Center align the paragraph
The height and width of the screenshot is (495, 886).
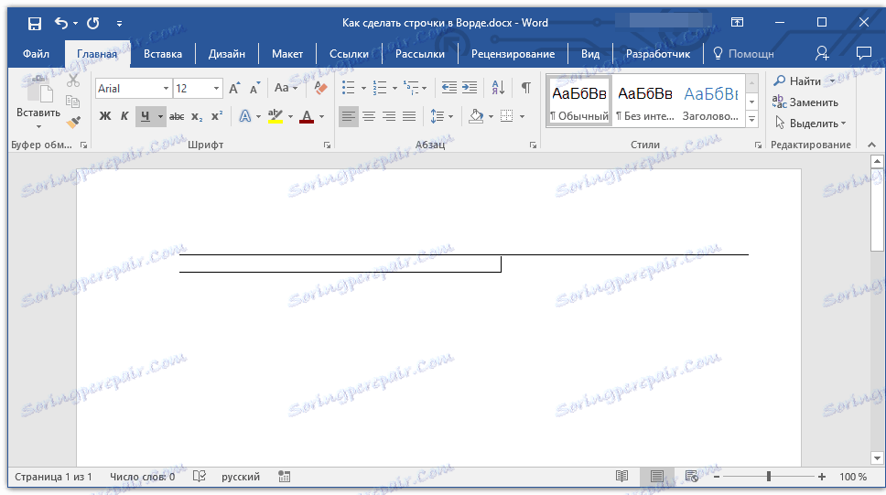pyautogui.click(x=369, y=116)
